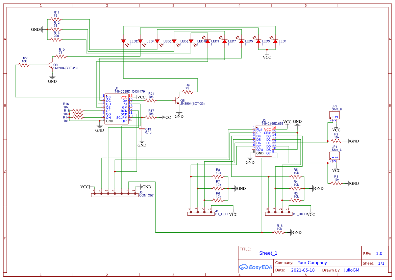Screen dimensions: 395x280
Task: Click the sheet number '1/1'
Action: pyautogui.click(x=381, y=263)
